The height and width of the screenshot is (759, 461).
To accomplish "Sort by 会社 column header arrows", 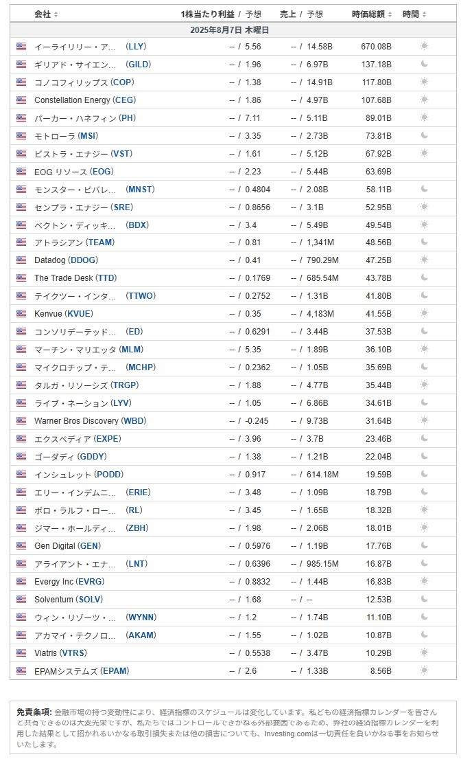I will (x=56, y=14).
